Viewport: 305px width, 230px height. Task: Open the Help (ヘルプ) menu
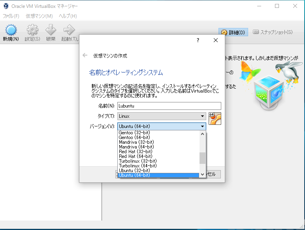68,16
